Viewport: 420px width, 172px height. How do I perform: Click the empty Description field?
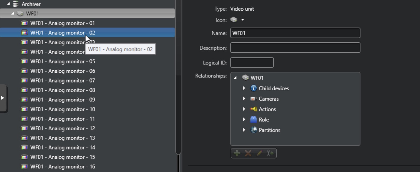[295, 48]
